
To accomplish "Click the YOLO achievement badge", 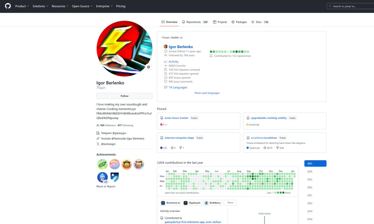I will 114,164.
